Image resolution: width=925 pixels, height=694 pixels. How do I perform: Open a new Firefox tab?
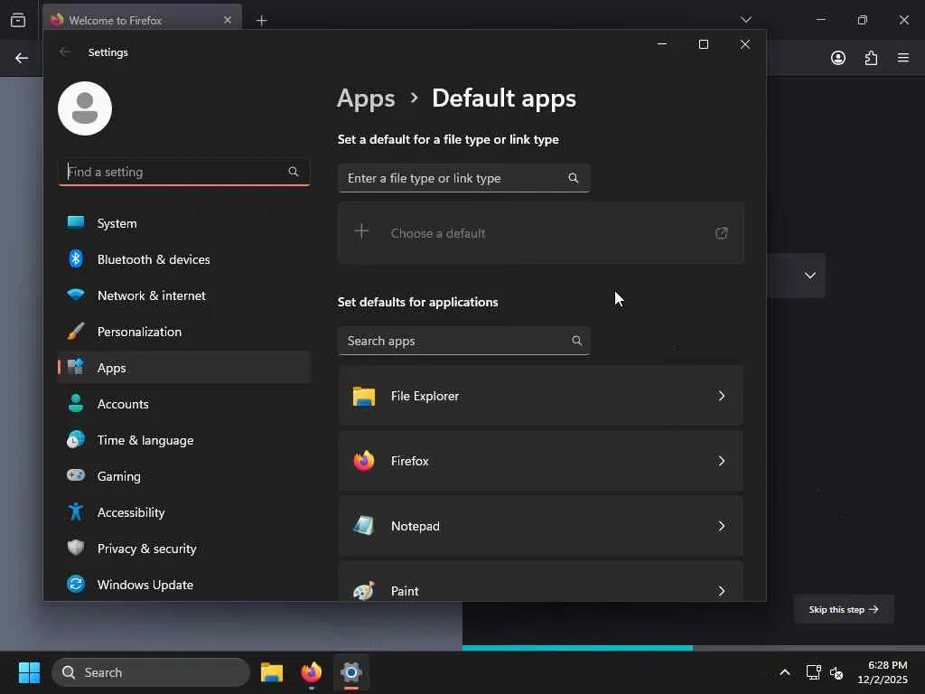tap(262, 21)
